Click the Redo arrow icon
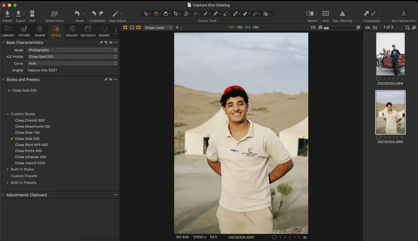Image resolution: width=418 pixels, height=241 pixels. (x=101, y=14)
